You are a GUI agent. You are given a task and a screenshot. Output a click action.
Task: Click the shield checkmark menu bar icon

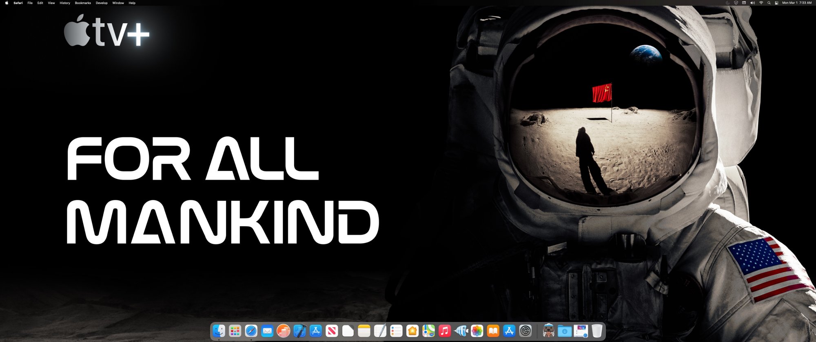[736, 3]
